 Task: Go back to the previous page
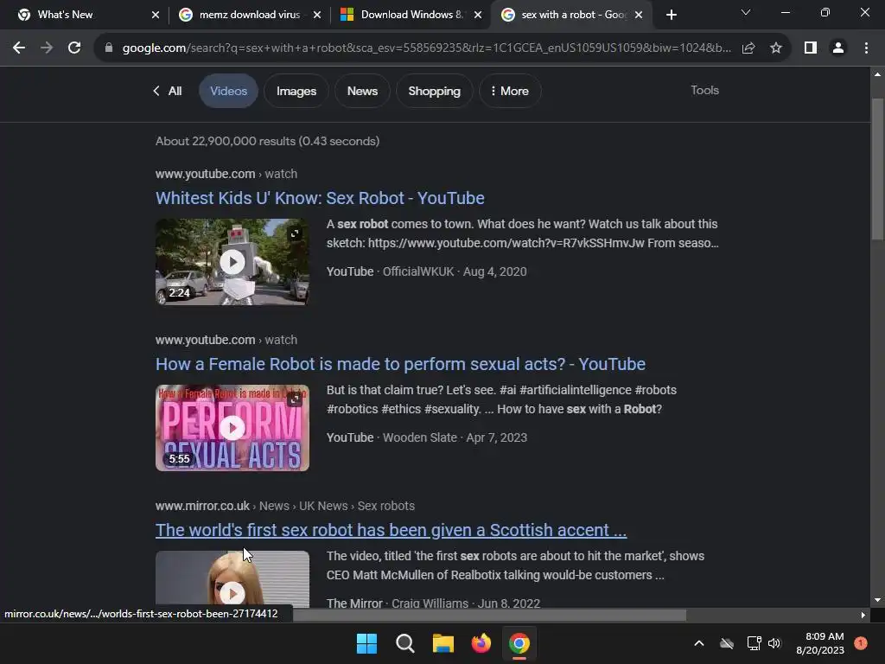(19, 48)
